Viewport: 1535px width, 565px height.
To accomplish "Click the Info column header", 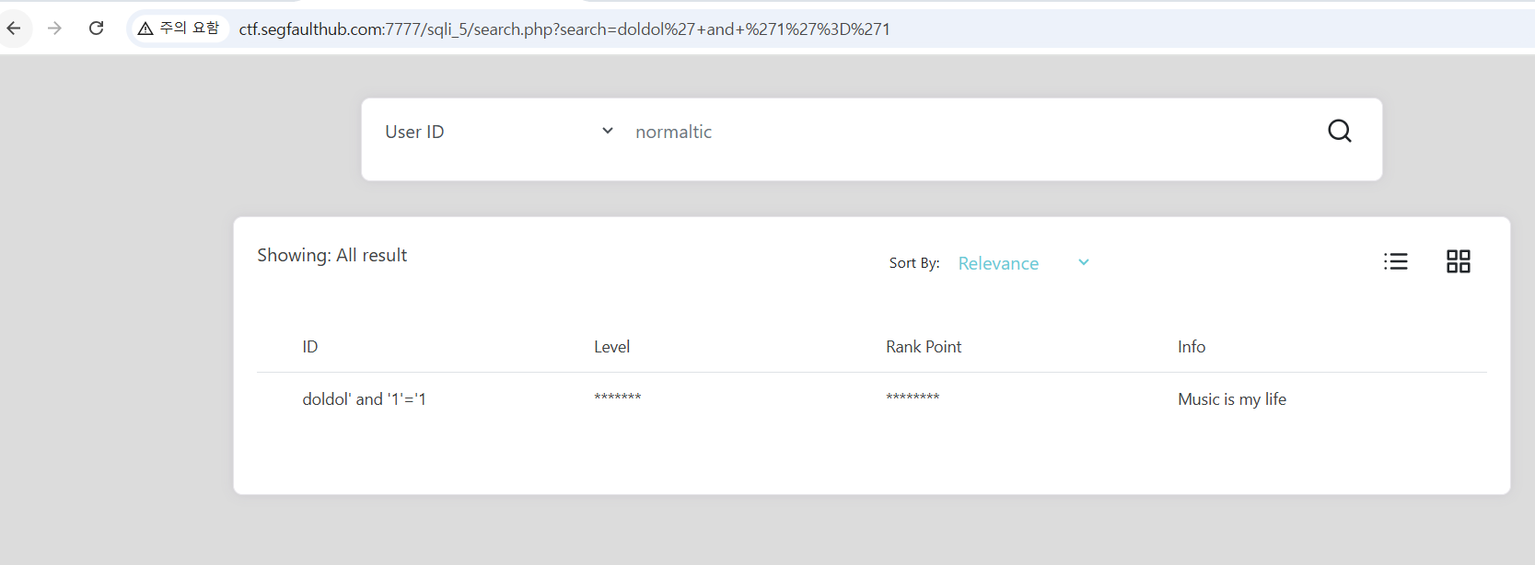I will click(1191, 347).
